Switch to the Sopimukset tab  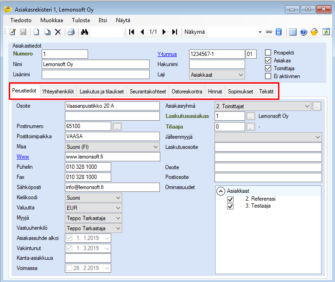click(240, 92)
